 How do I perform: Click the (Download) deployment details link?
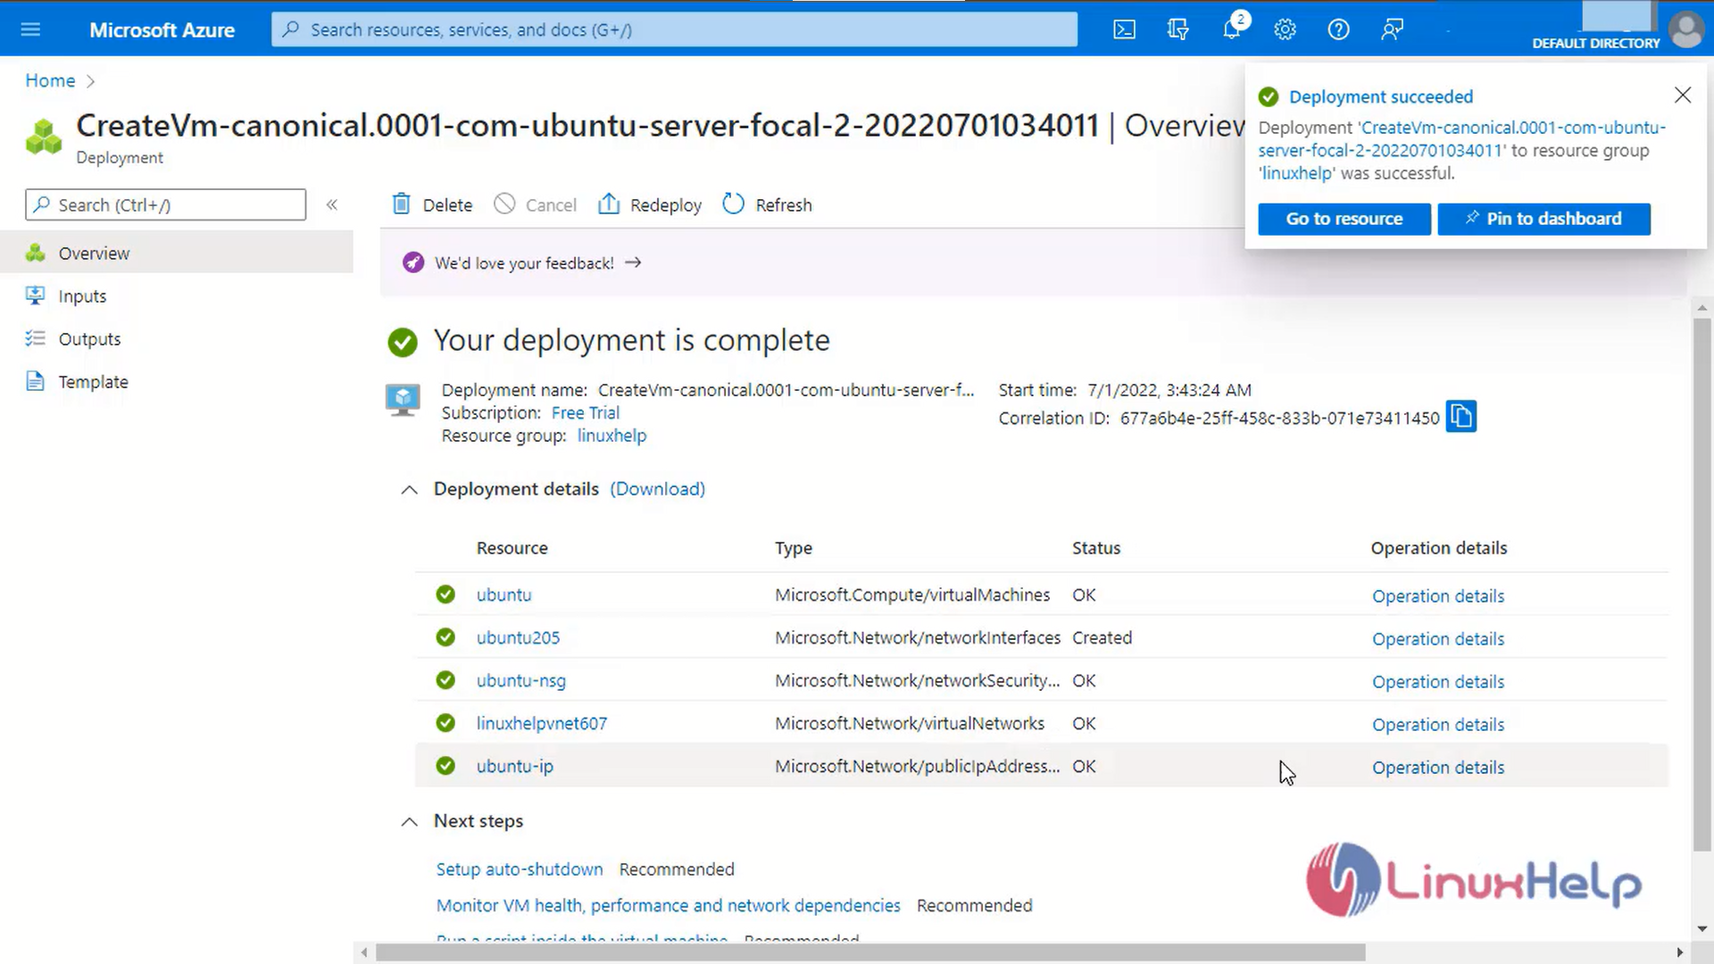(x=657, y=489)
